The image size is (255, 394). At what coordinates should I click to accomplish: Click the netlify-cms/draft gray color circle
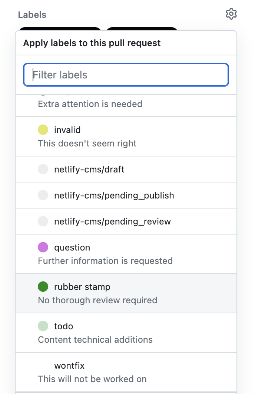pos(43,169)
